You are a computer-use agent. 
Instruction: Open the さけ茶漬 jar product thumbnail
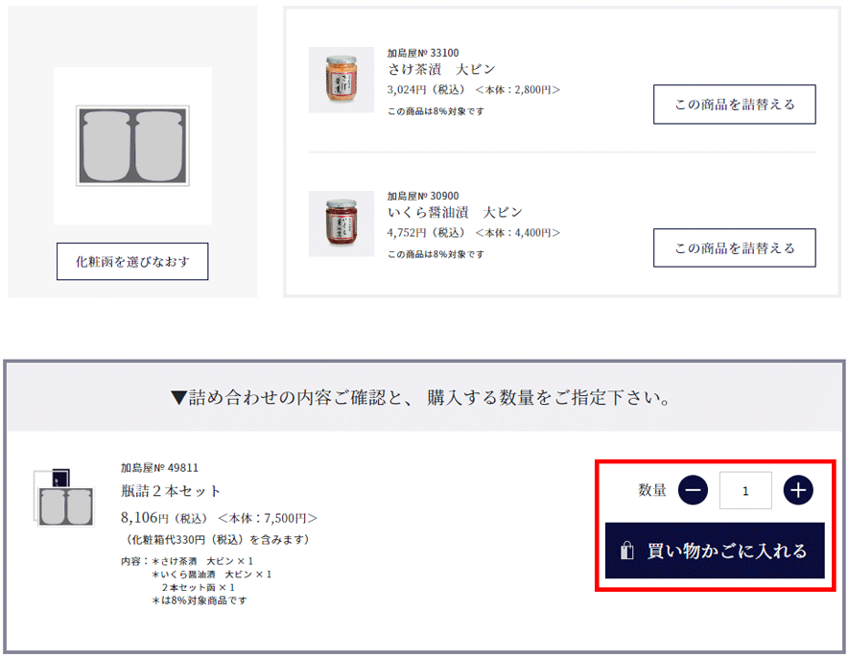(x=342, y=80)
